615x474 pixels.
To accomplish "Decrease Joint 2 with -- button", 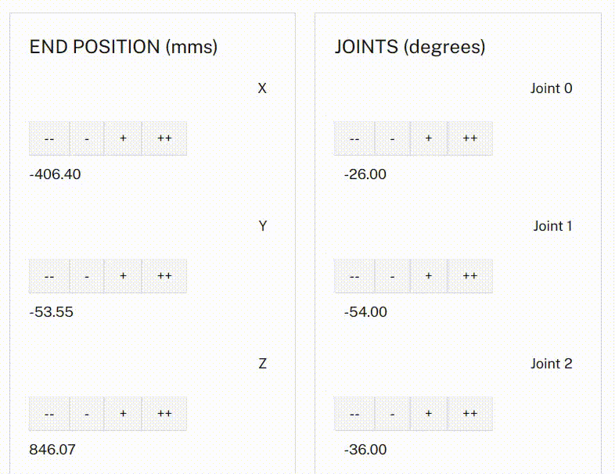I will (x=354, y=414).
